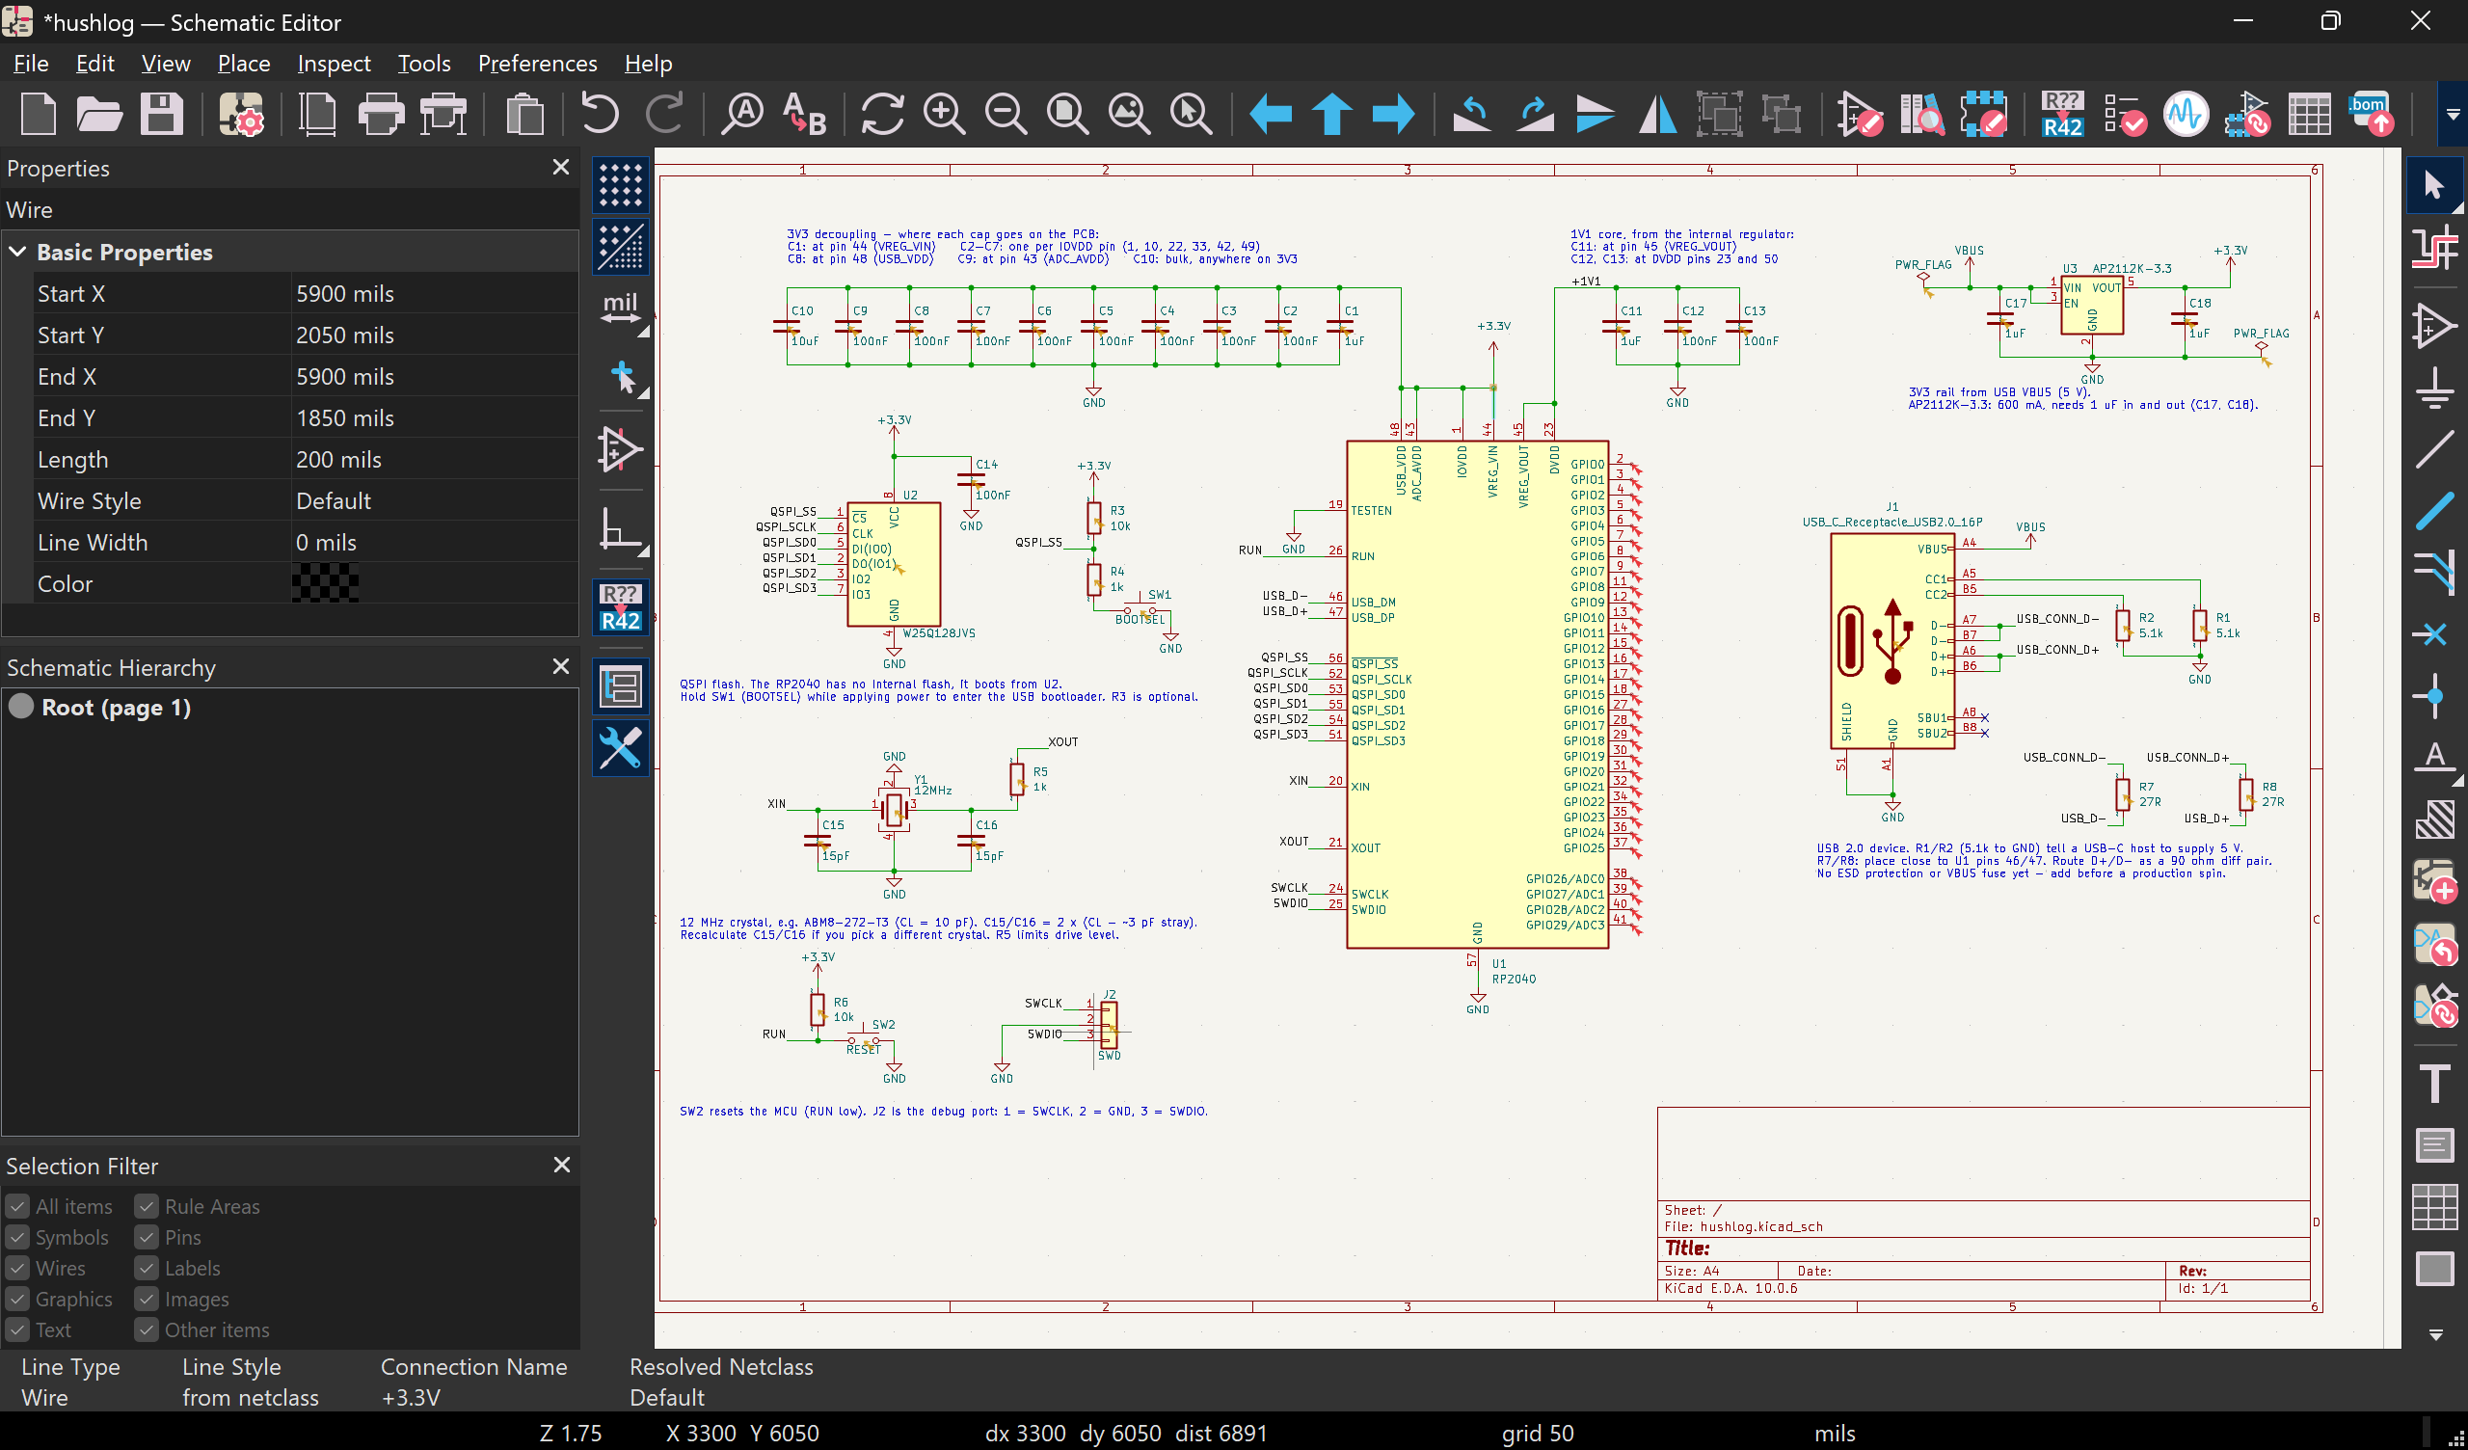Toggle the Wires filter checkbox
Viewport: 2468px width, 1450px height.
tap(17, 1269)
